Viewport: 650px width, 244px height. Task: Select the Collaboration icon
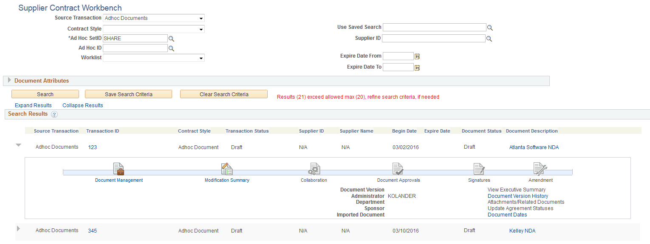(314, 169)
